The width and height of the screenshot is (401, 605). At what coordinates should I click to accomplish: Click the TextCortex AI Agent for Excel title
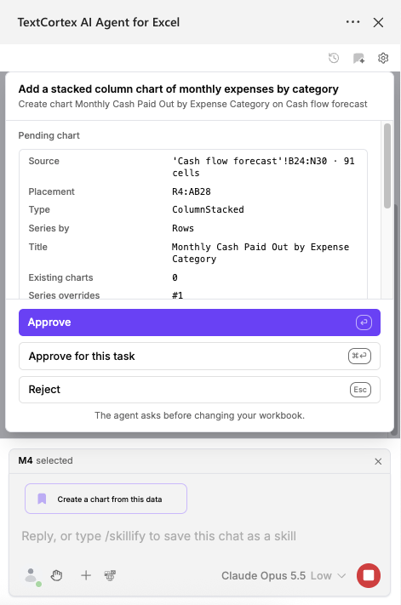point(99,22)
